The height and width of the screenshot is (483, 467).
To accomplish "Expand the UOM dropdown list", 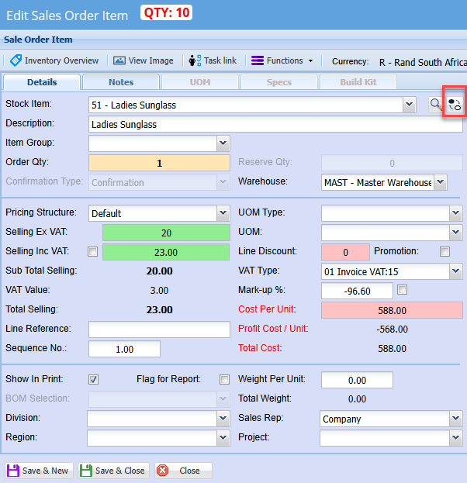I will (456, 233).
